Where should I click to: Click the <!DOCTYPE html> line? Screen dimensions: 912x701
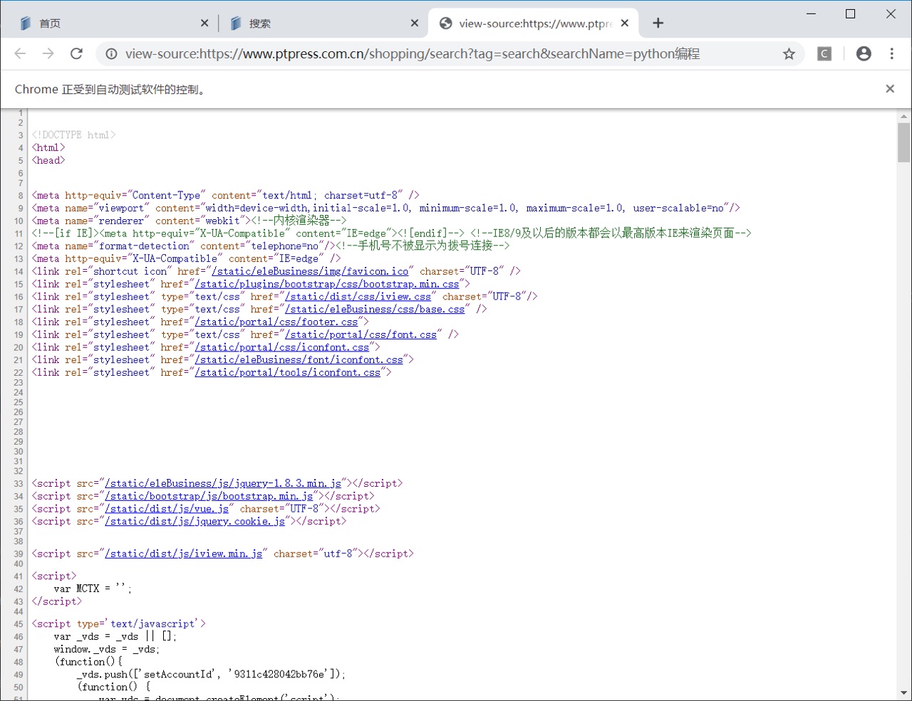[73, 135]
